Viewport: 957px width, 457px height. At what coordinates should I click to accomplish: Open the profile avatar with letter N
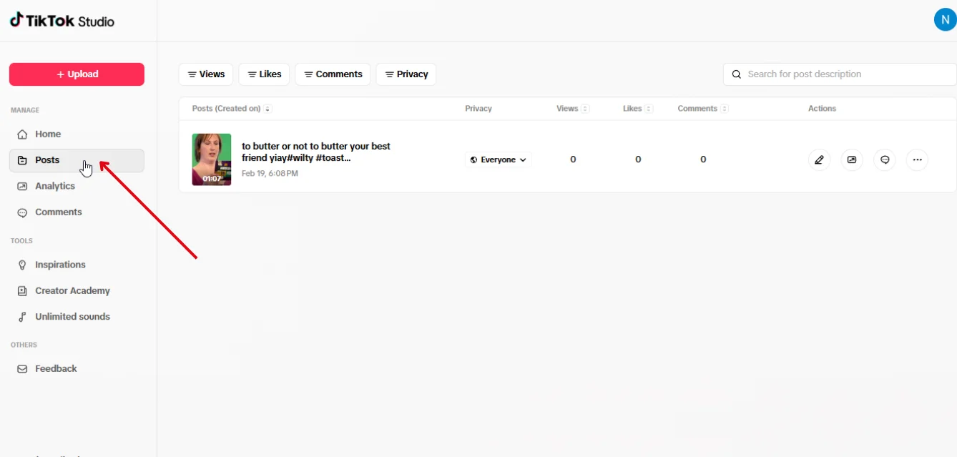945,20
